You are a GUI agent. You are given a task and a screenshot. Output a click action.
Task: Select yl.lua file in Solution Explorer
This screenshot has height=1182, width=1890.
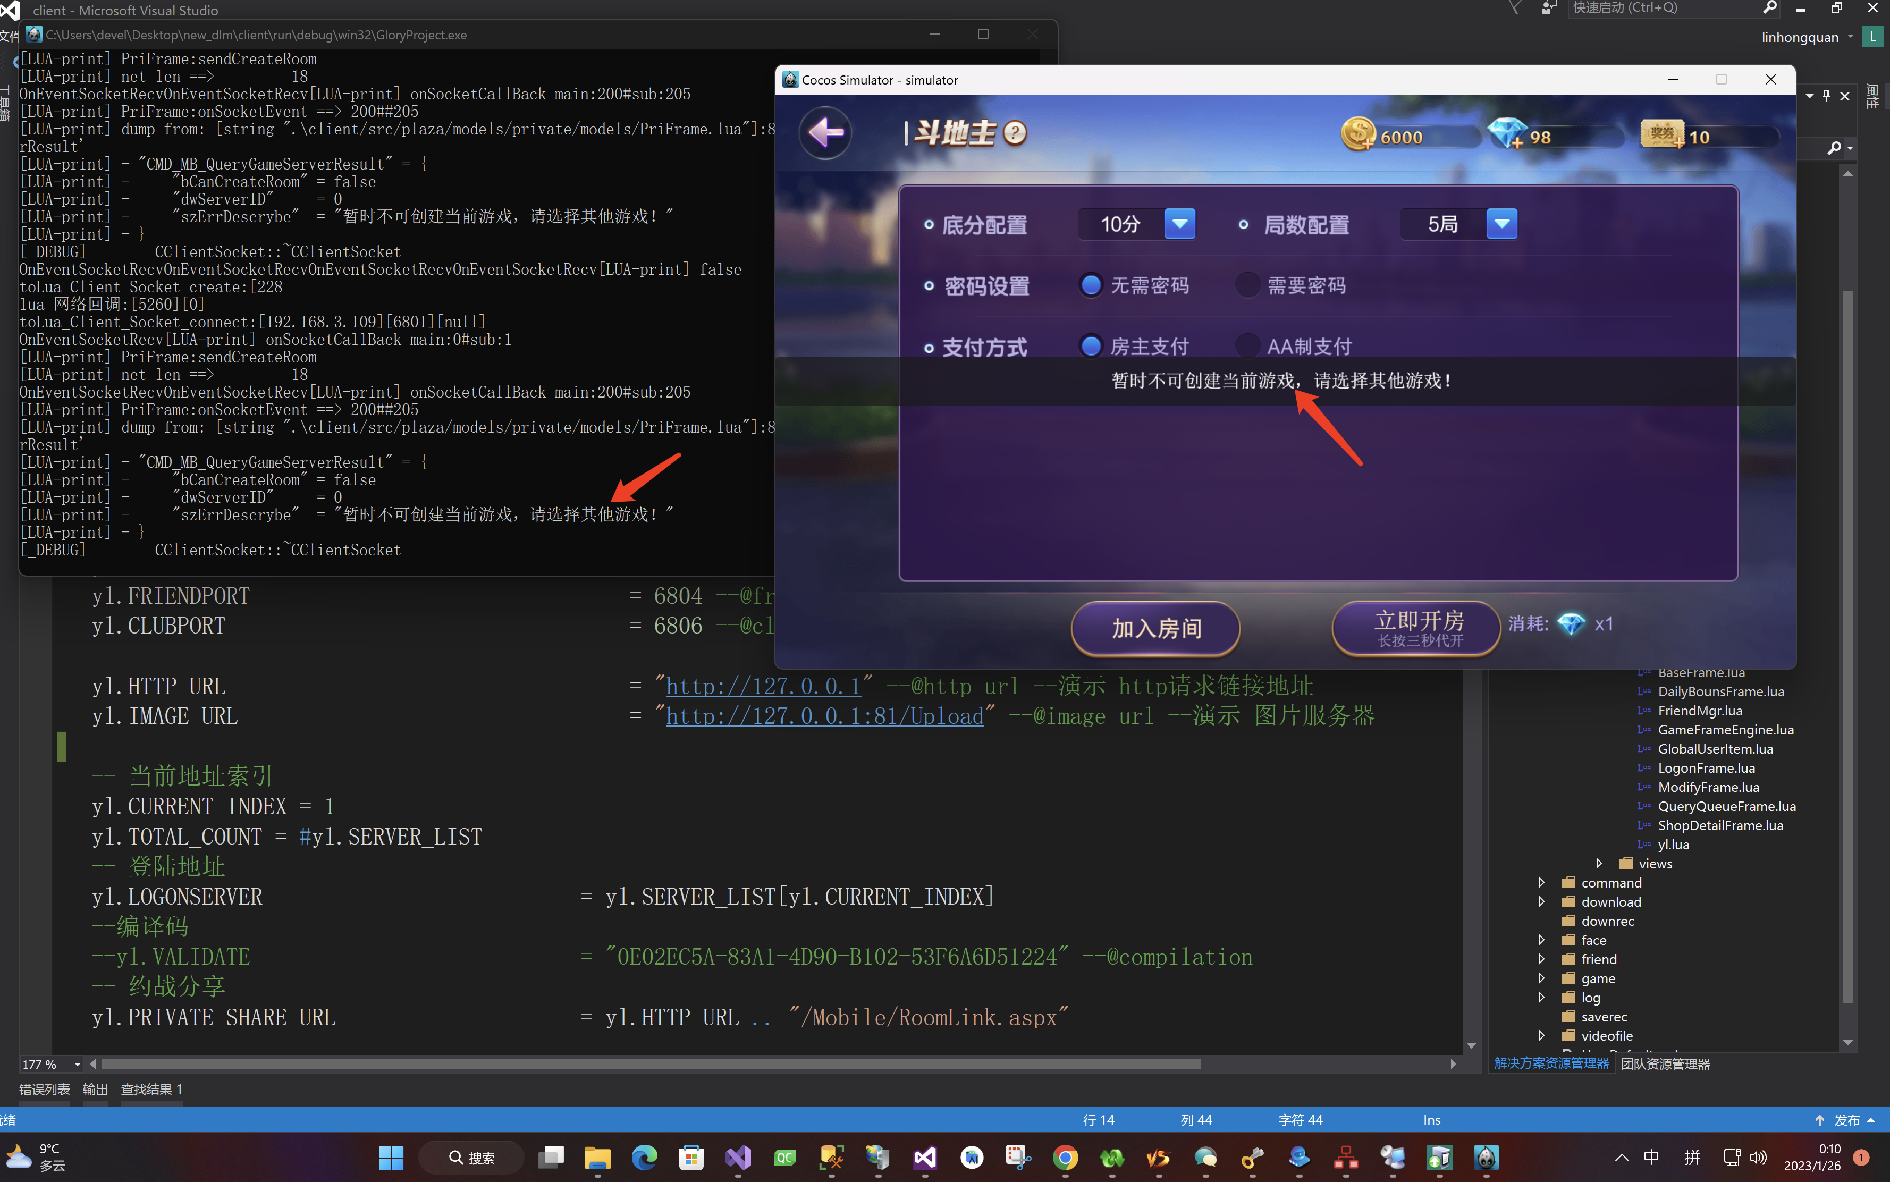click(1673, 845)
